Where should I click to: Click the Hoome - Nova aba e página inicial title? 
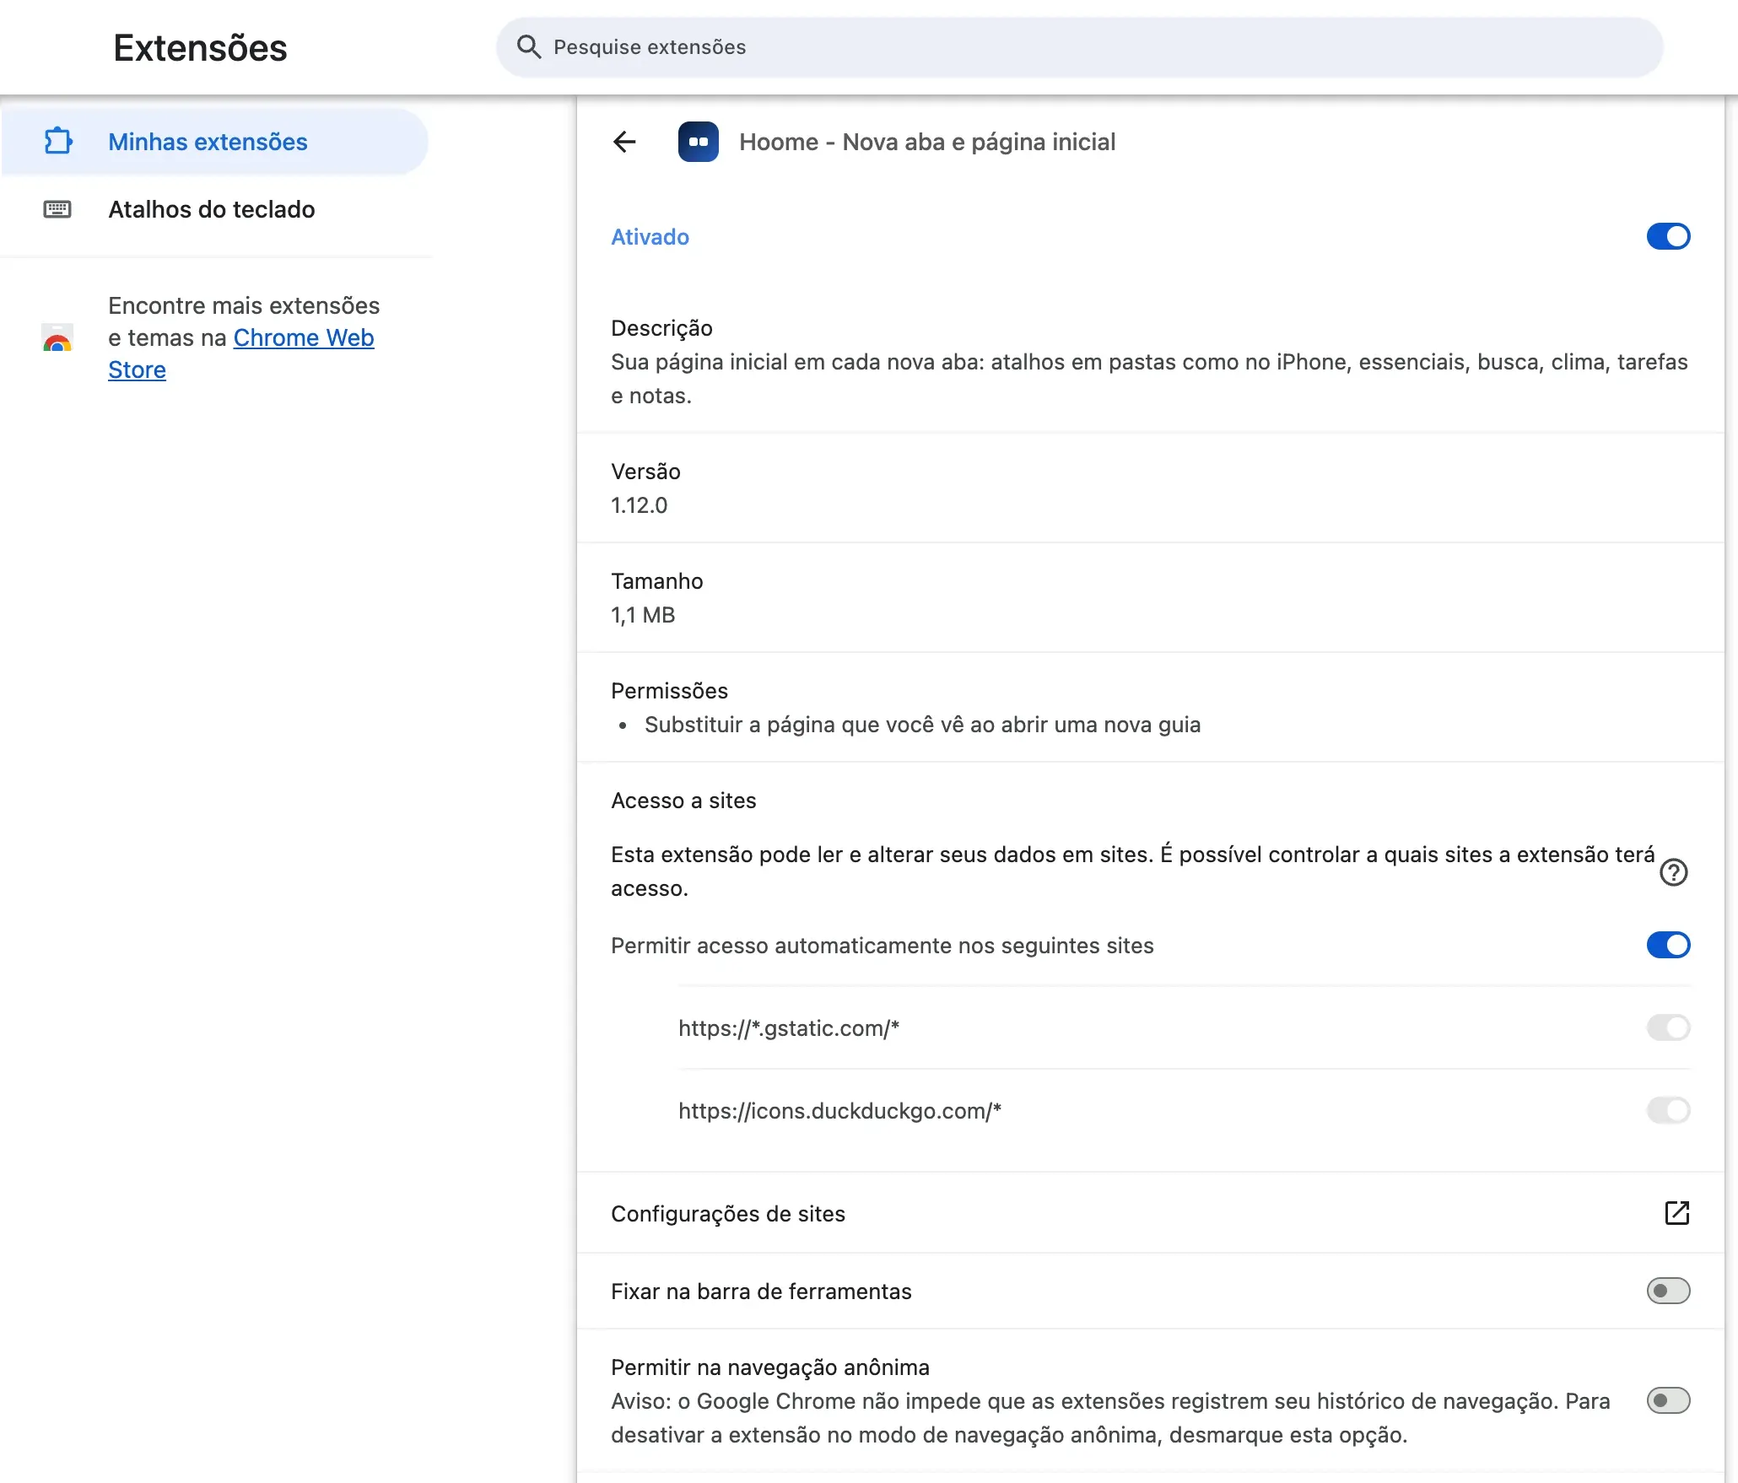(x=927, y=142)
